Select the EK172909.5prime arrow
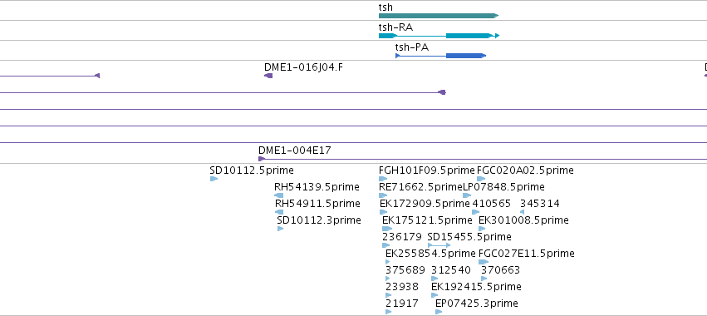Screen dimensions: 707x316 384,212
